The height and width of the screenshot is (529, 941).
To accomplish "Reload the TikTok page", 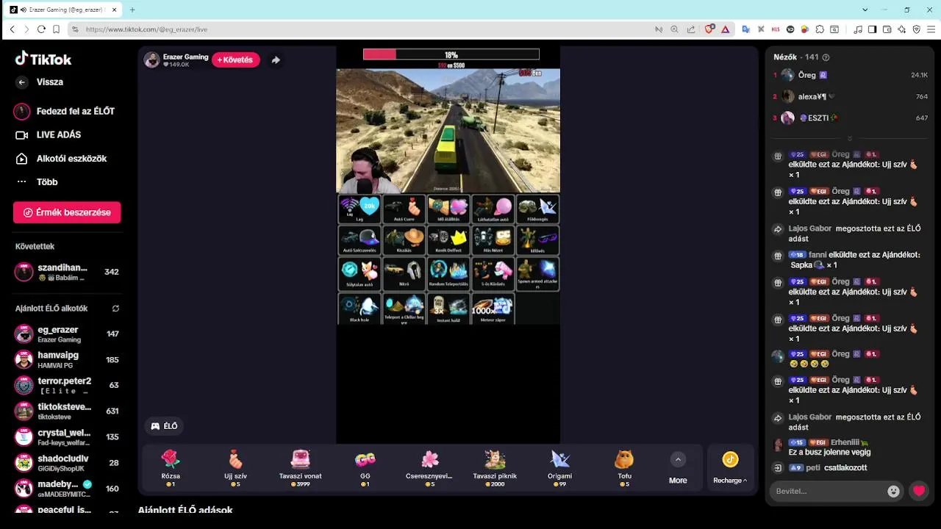I will pyautogui.click(x=41, y=29).
